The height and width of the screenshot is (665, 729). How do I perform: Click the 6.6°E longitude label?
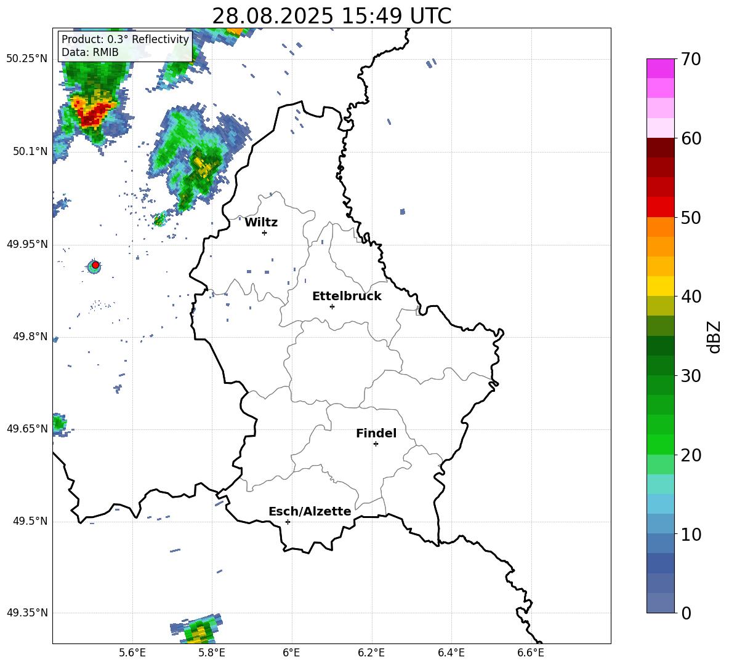tap(531, 653)
